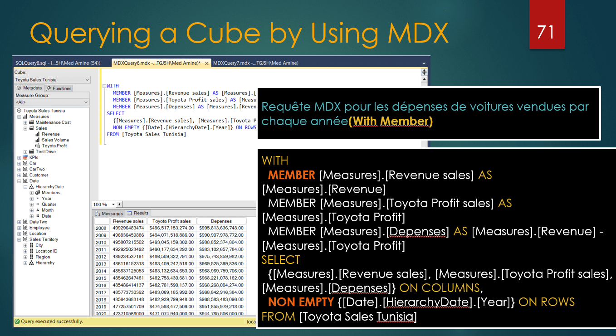Click the HierarchyDate hierarchy icon
This screenshot has width=616, height=336.
click(31, 187)
